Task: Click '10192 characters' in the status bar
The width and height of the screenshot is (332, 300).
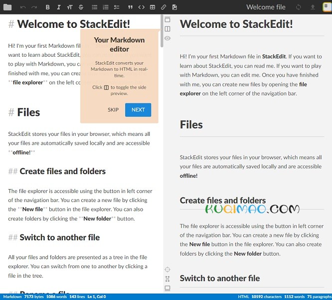Action: pyautogui.click(x=267, y=297)
